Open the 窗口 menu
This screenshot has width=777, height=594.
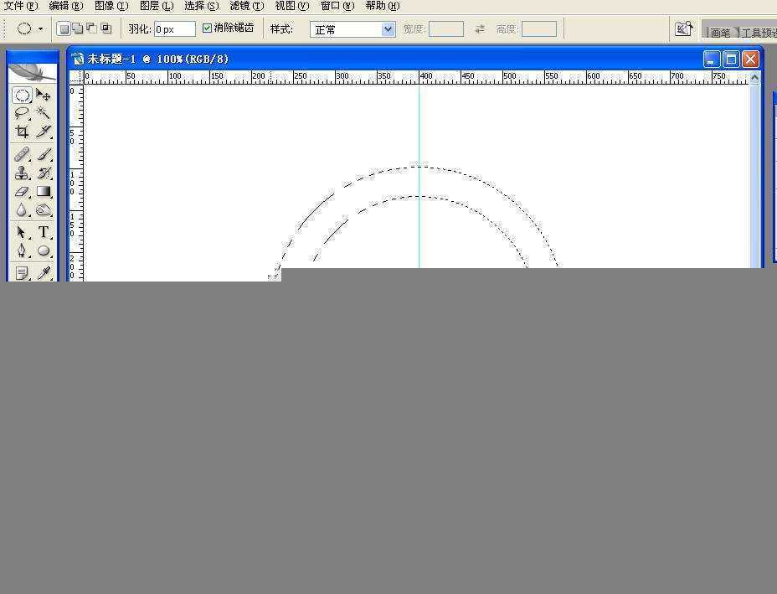click(337, 6)
